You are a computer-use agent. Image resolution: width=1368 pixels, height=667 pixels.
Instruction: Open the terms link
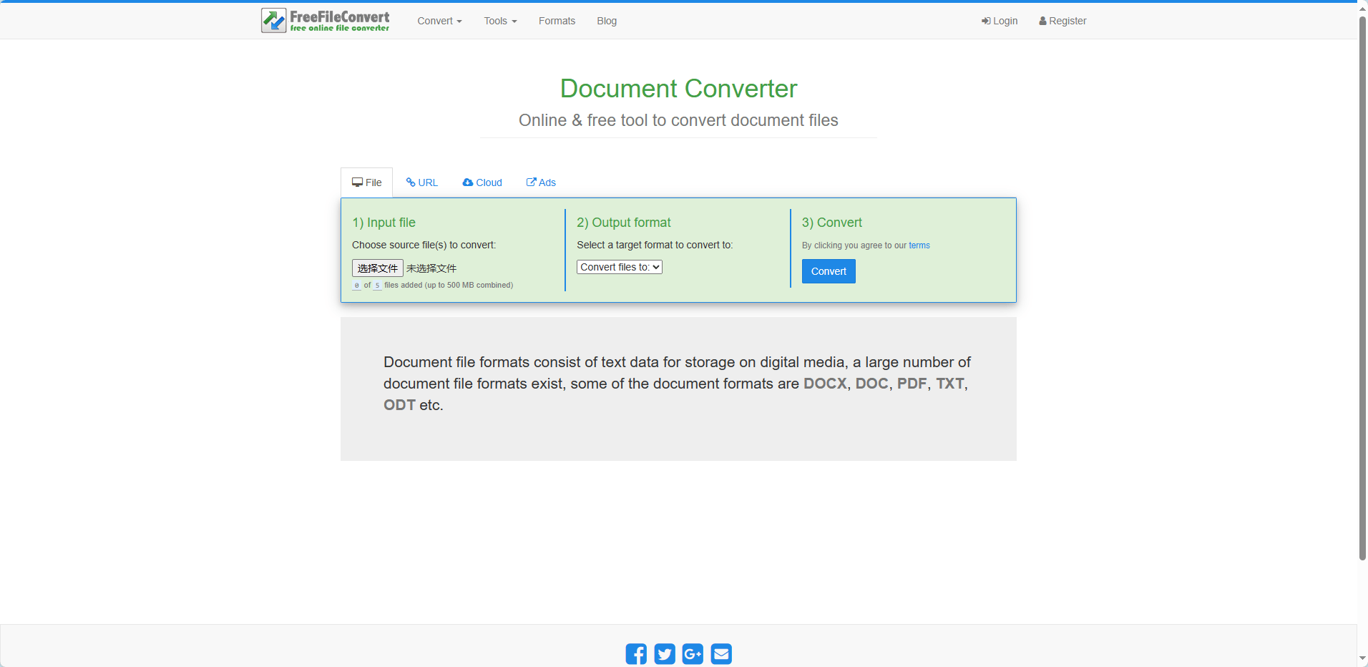[919, 245]
